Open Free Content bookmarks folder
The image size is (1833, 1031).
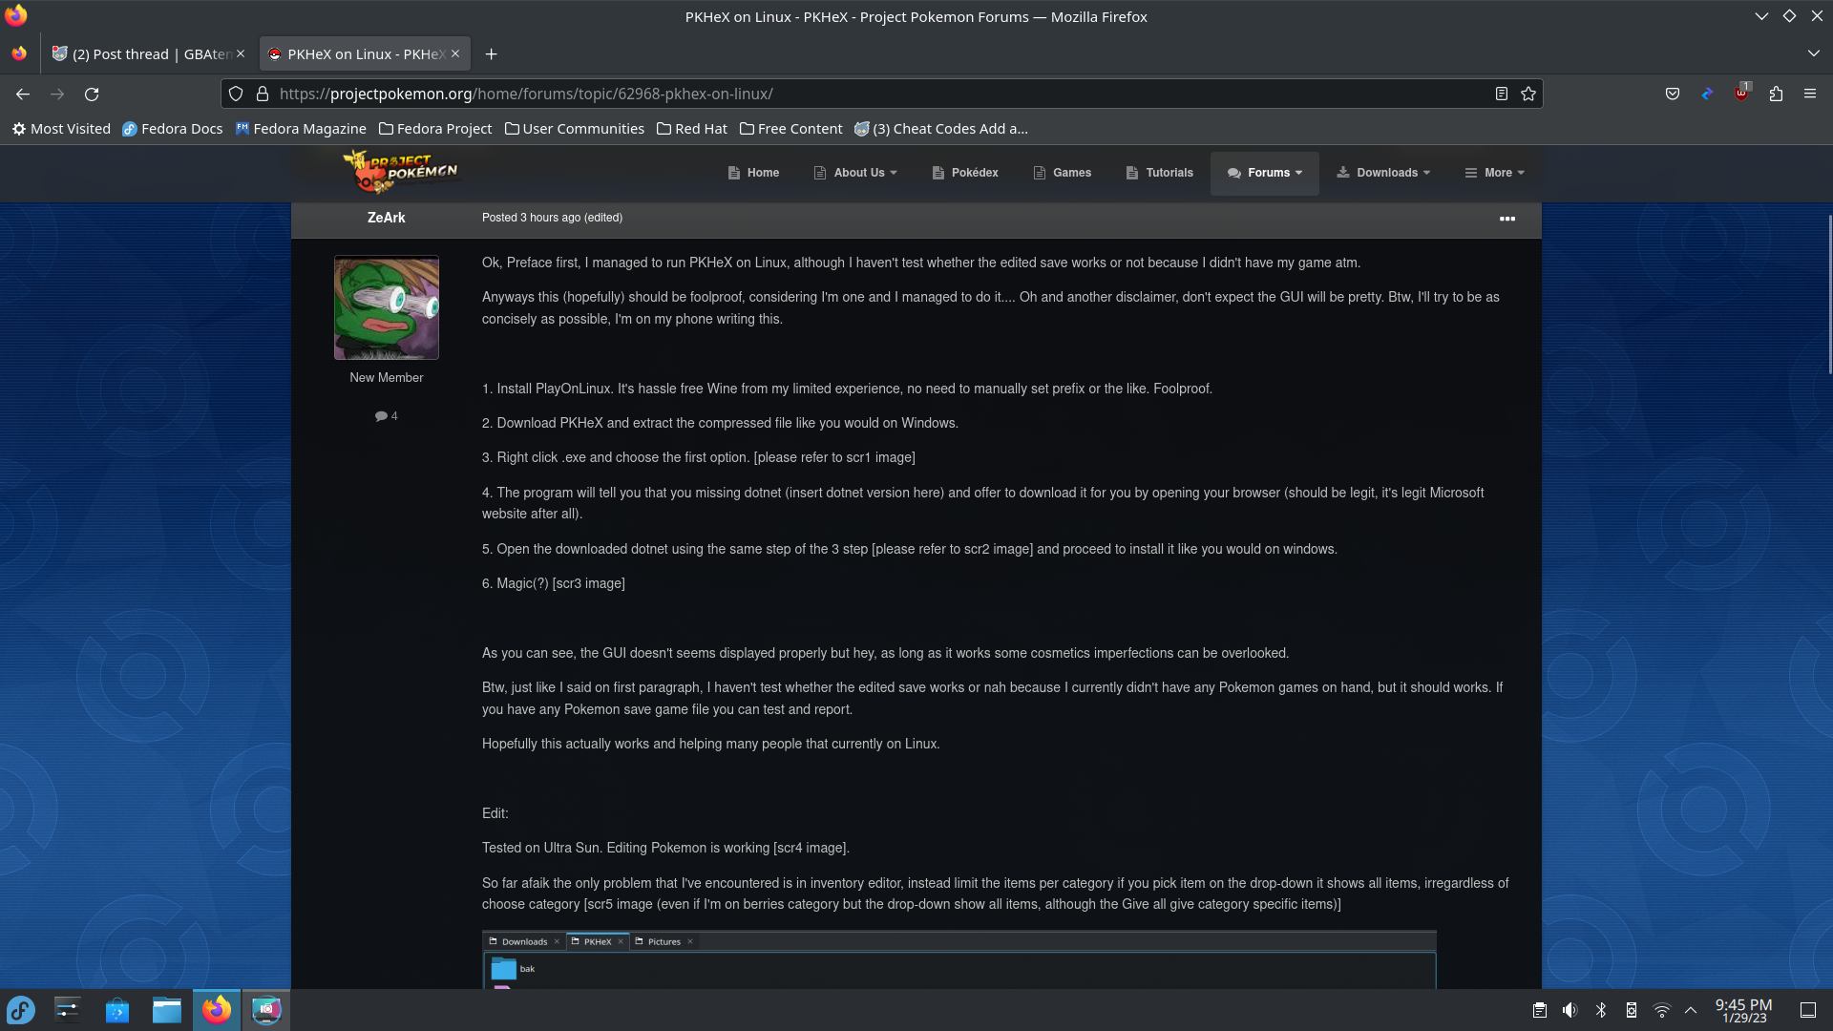(791, 129)
